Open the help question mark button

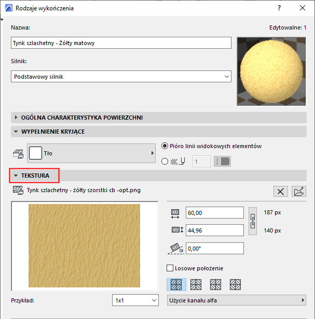279,8
